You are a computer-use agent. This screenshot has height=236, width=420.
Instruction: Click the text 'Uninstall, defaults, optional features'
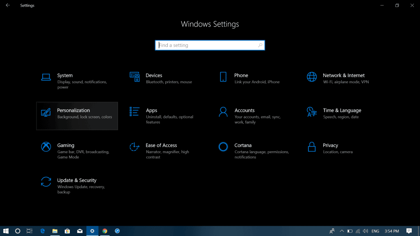[x=169, y=120]
